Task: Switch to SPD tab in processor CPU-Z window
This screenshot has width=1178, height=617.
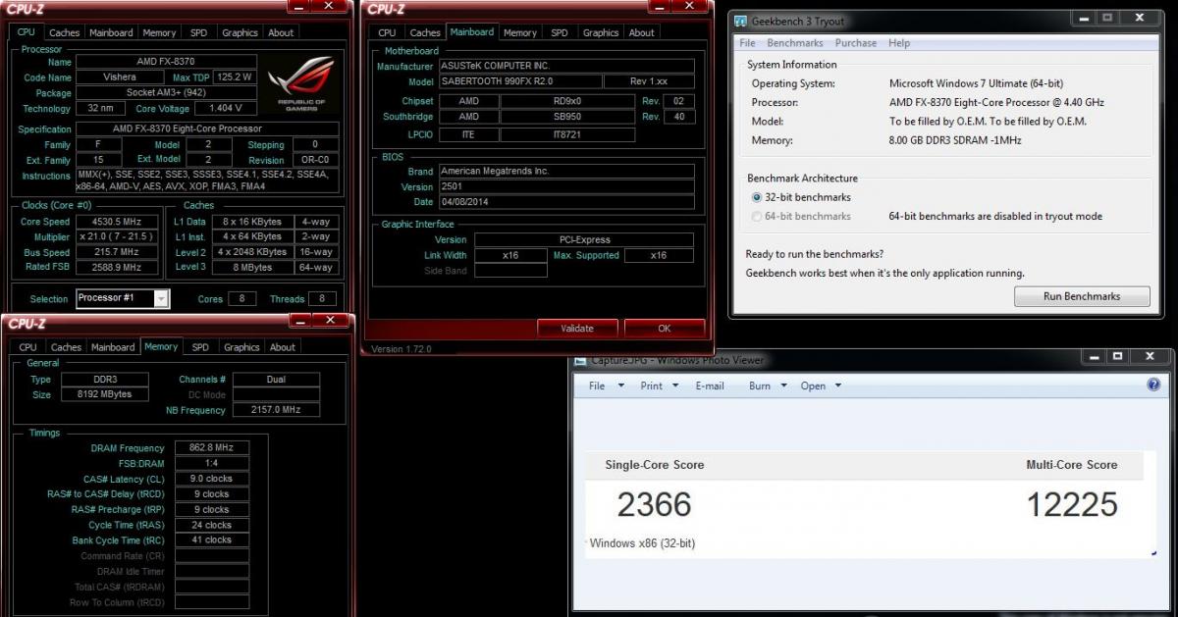Action: (x=198, y=32)
